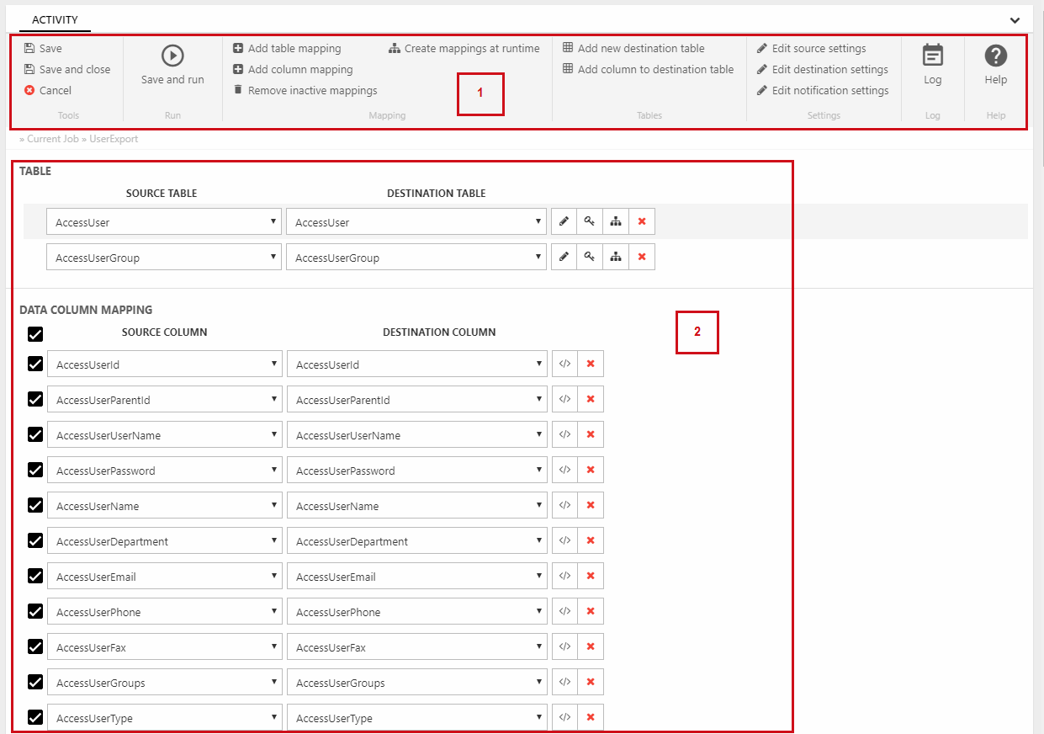The width and height of the screenshot is (1044, 734).
Task: Click the Help question mark icon
Action: click(x=995, y=56)
